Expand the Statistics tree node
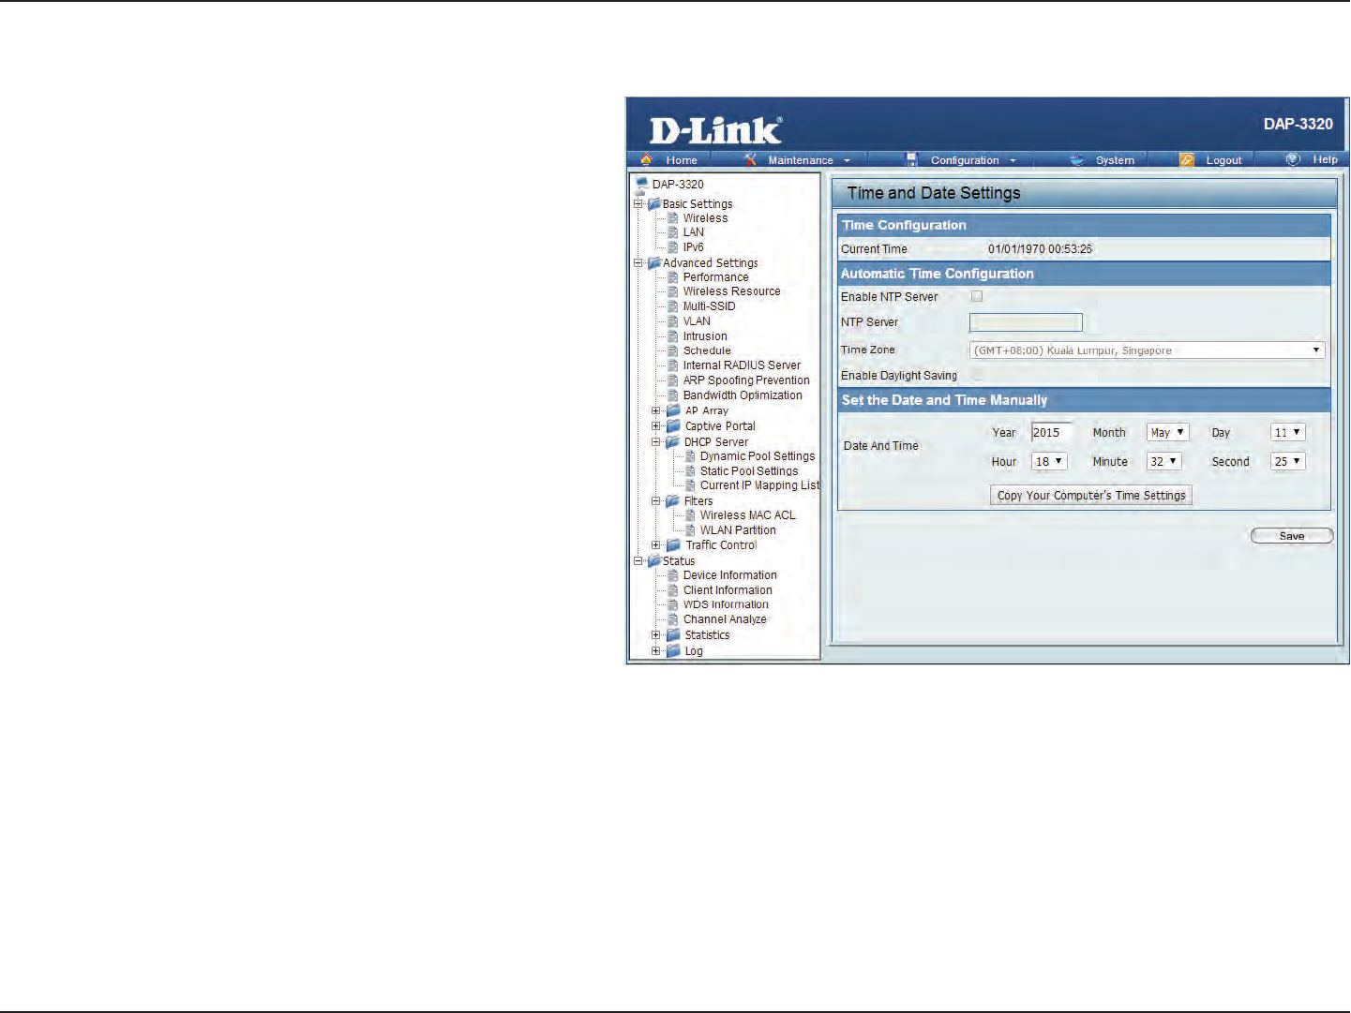The height and width of the screenshot is (1013, 1351). [656, 634]
